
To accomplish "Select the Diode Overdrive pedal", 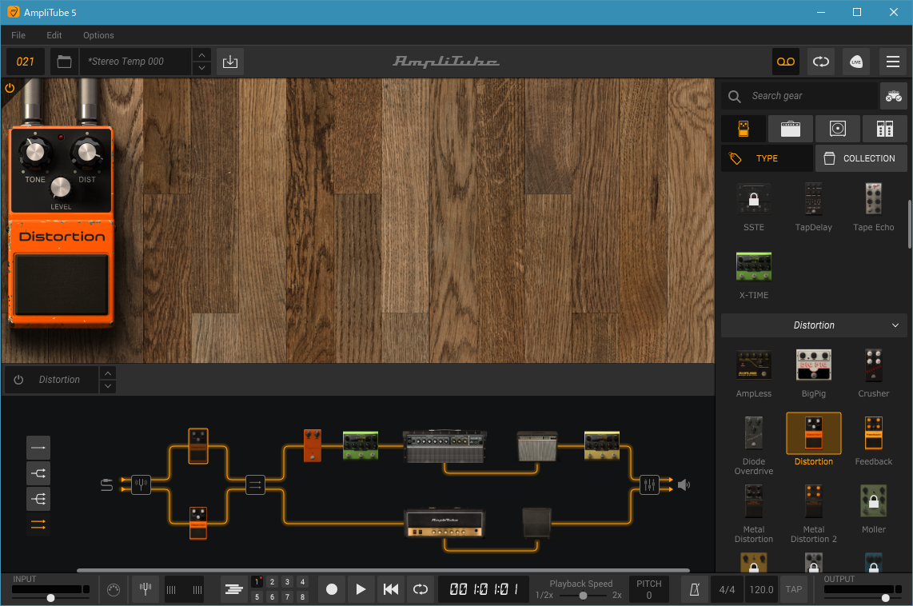I will pyautogui.click(x=753, y=445).
